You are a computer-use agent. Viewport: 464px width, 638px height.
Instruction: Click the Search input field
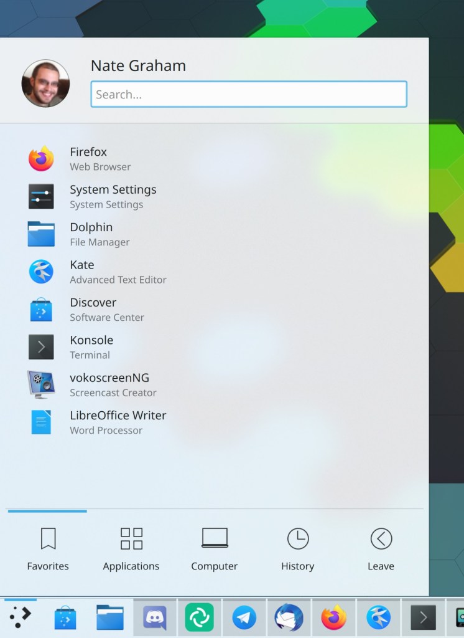click(249, 94)
